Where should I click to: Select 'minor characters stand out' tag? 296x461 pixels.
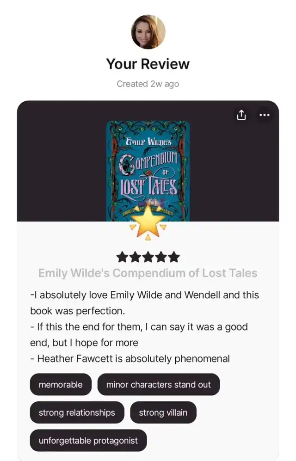click(159, 385)
